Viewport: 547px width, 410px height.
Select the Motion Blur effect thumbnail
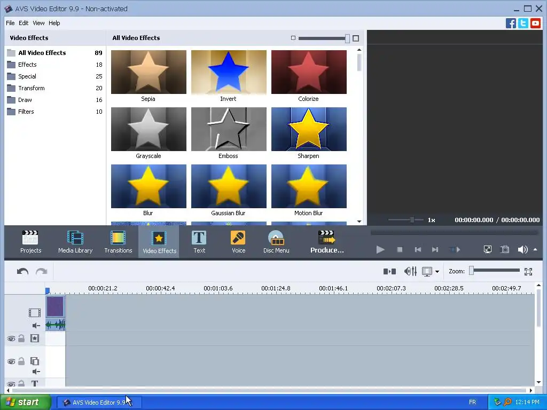click(309, 186)
